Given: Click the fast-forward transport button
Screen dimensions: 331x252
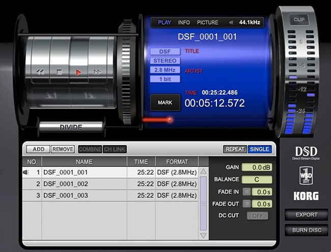Looking at the screenshot, I should click(97, 72).
